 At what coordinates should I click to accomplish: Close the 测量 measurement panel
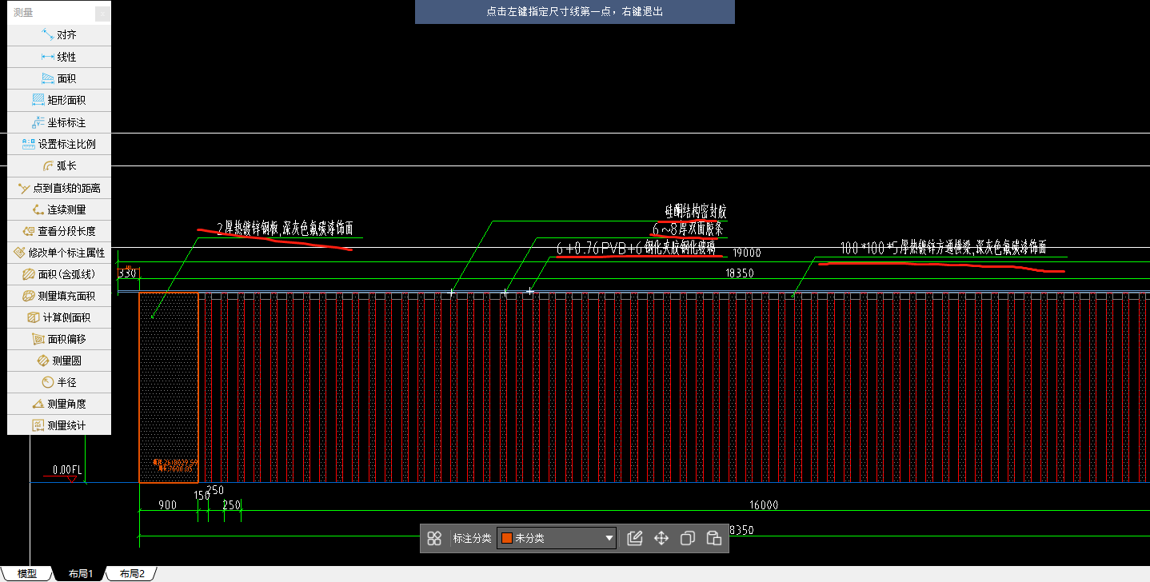click(102, 13)
